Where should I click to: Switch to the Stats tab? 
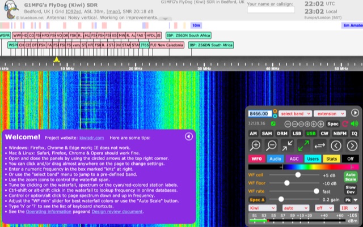coord(331,159)
